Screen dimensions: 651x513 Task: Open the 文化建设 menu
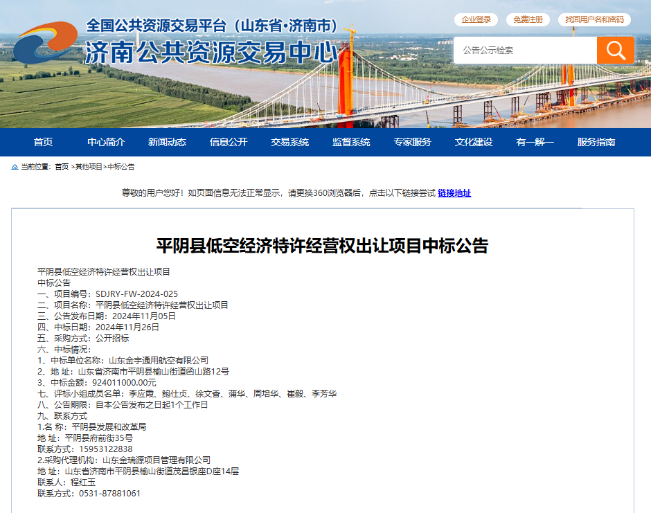475,142
